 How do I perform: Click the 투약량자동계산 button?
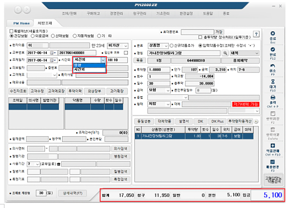[240, 121]
